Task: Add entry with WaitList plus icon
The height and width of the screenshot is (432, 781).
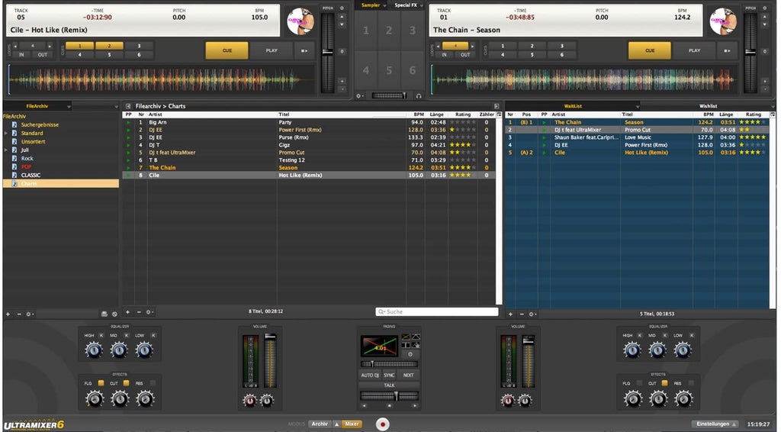Action: 510,314
